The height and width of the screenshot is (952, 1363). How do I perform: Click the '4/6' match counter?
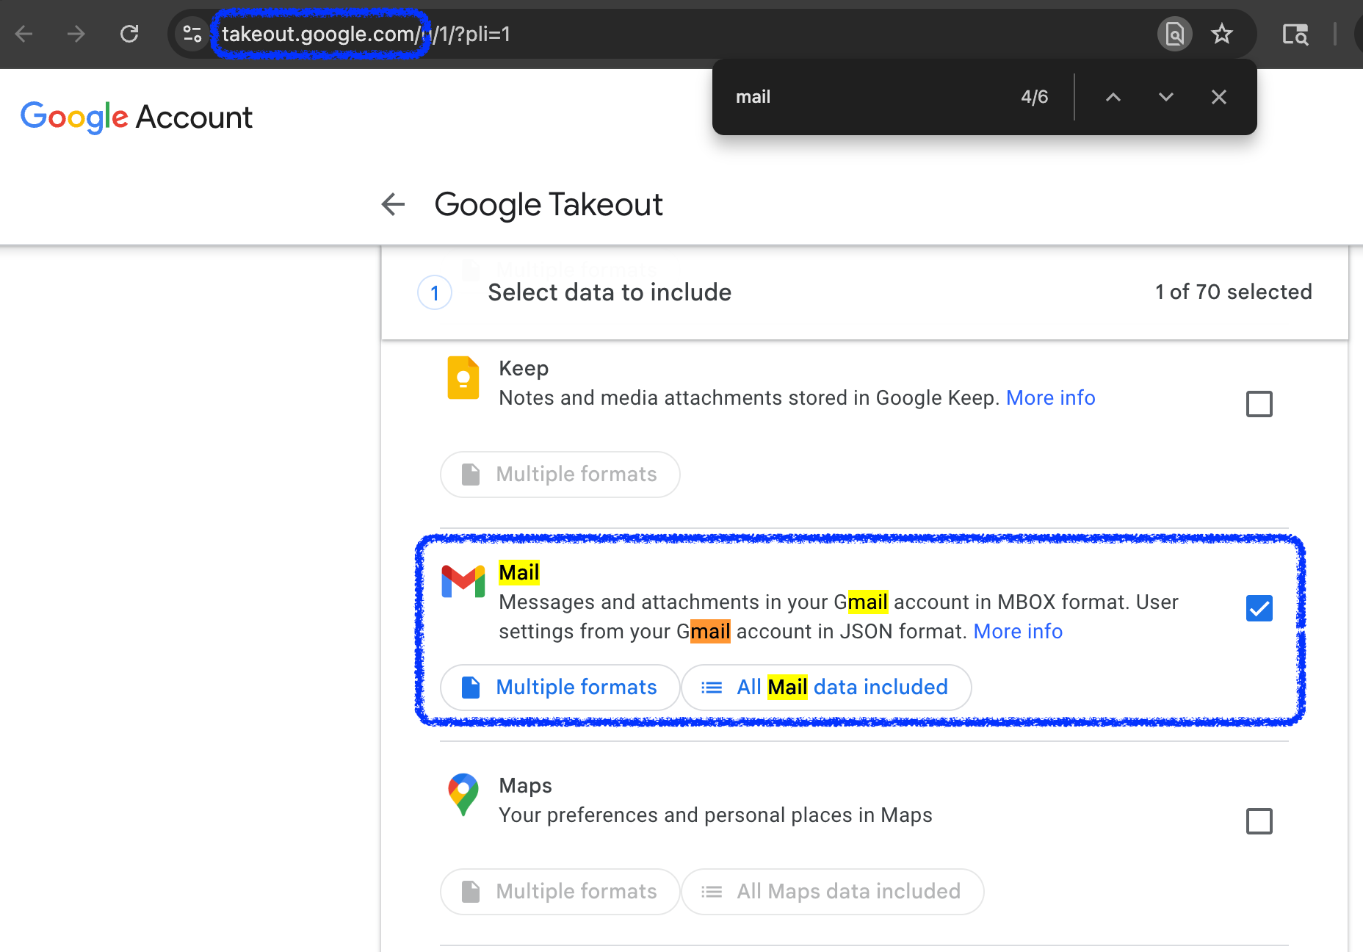pos(1035,97)
